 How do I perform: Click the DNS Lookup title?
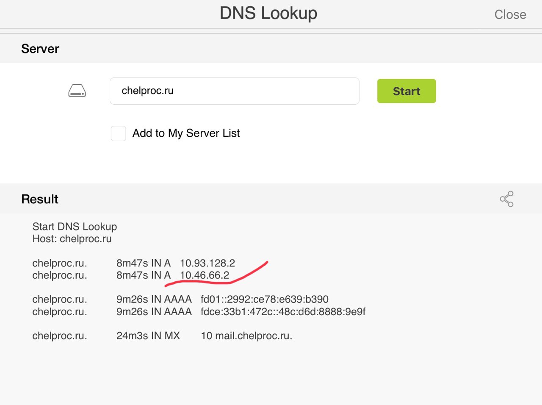(x=268, y=14)
